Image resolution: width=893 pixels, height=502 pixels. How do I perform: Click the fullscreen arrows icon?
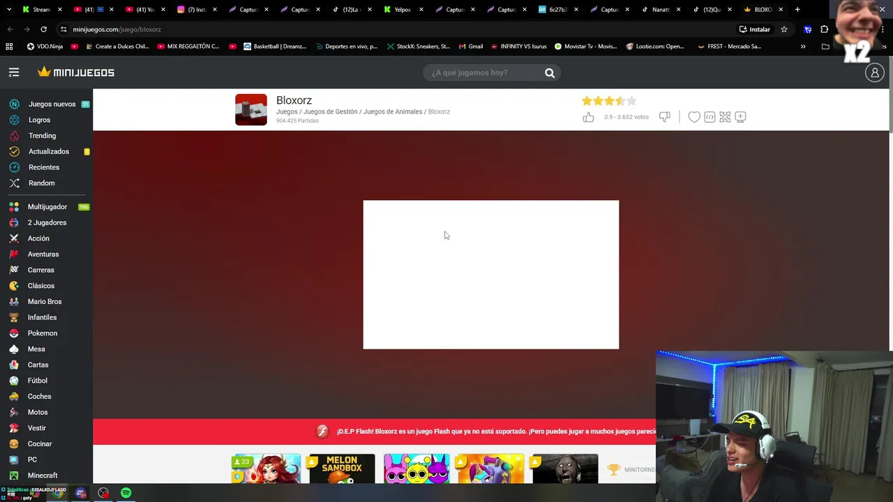click(x=725, y=117)
